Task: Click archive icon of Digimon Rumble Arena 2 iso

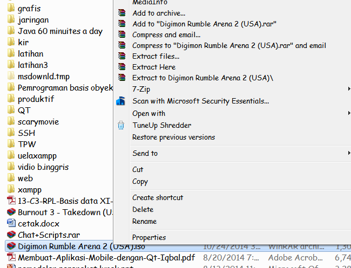Action: coord(11,246)
